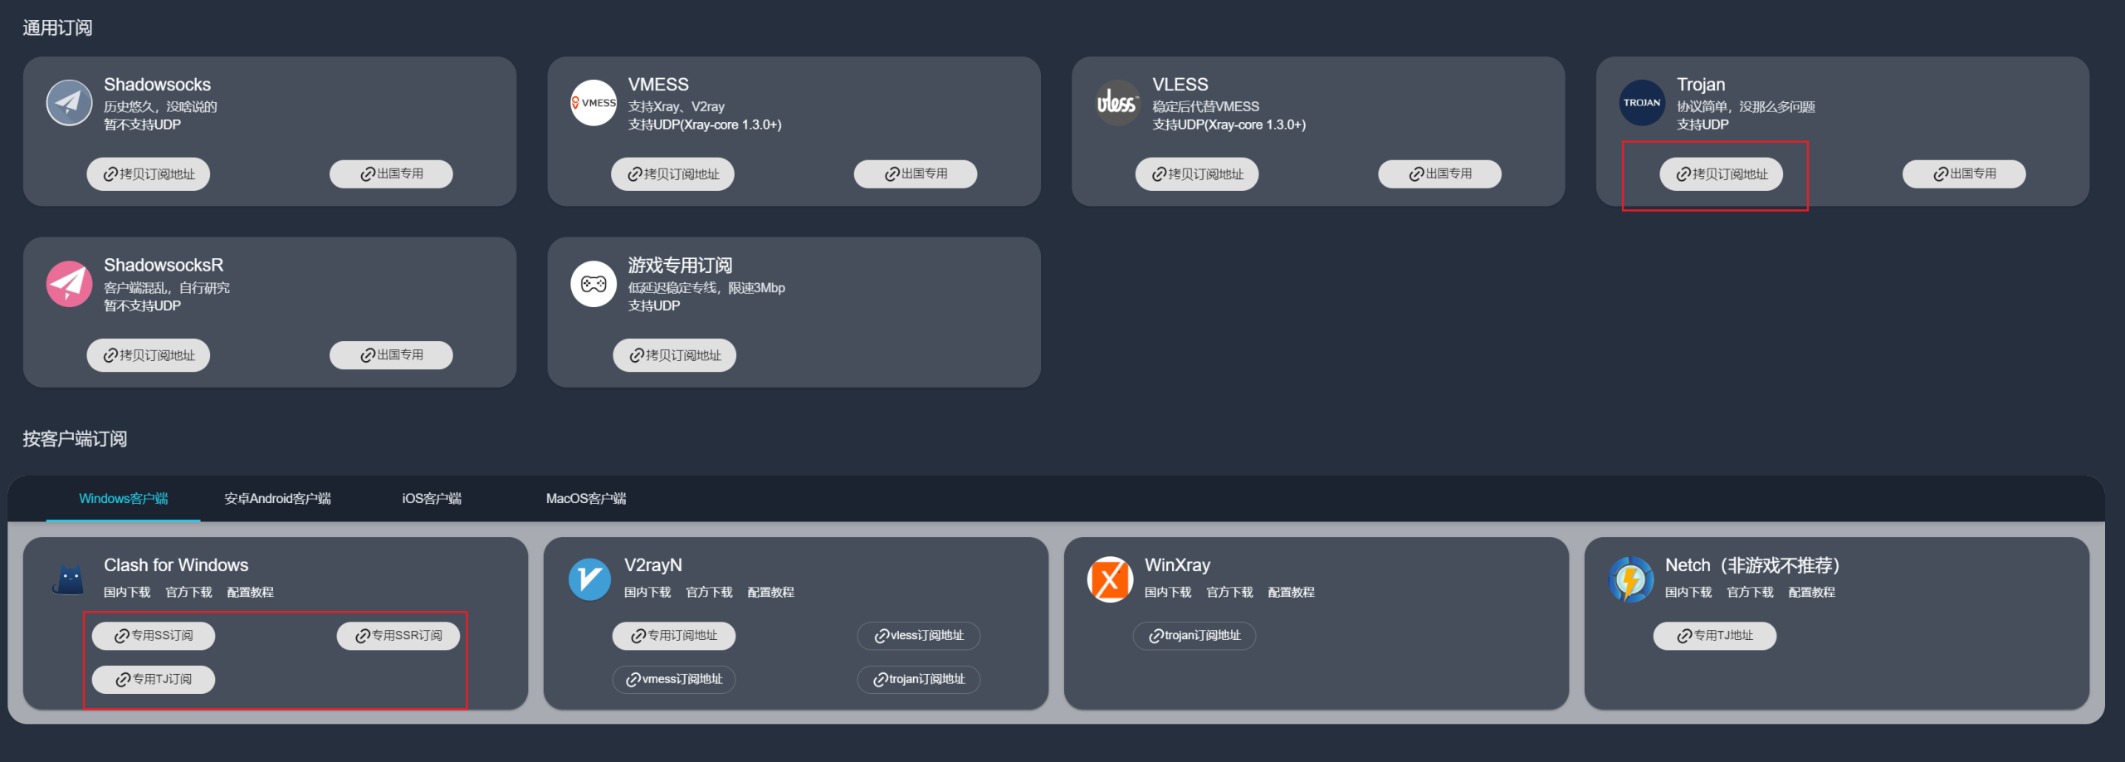The height and width of the screenshot is (762, 2125).
Task: Open V2rayN 国内下载 link
Action: pos(647,593)
